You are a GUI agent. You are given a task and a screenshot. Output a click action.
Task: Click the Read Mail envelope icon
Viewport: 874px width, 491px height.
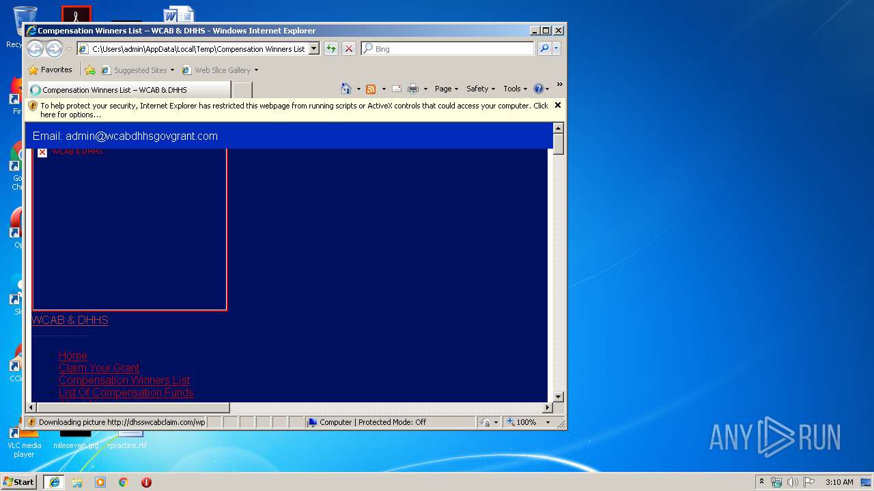coord(396,89)
